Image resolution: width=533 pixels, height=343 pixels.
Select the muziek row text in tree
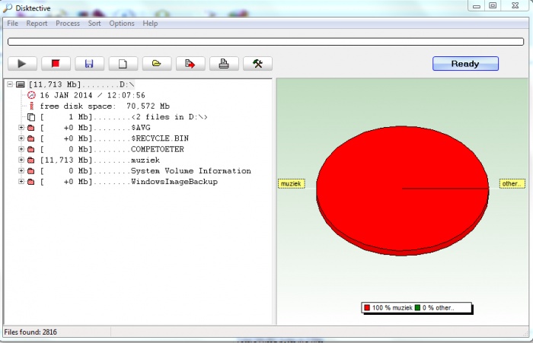tap(100, 160)
